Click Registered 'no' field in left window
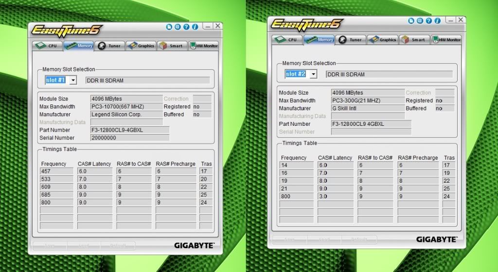The width and height of the screenshot is (498, 272). click(x=202, y=106)
